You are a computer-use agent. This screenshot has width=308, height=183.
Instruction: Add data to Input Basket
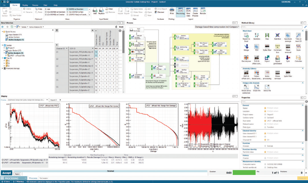tap(95, 11)
